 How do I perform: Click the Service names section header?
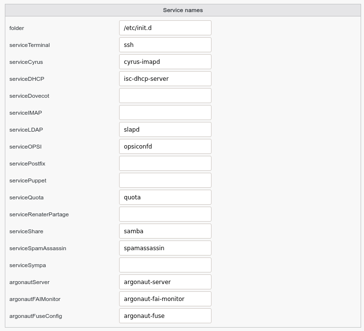(x=182, y=10)
